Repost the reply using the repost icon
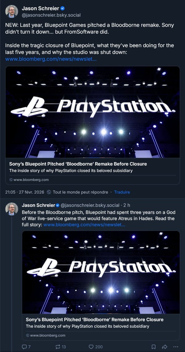185x352 pixels. click(58, 347)
